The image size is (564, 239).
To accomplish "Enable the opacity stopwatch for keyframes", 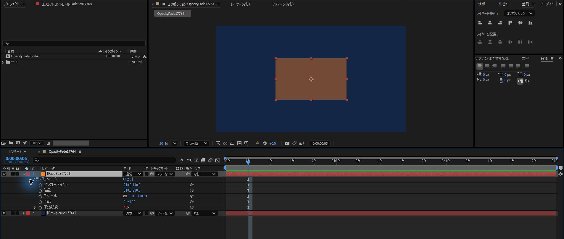I will tap(40, 207).
